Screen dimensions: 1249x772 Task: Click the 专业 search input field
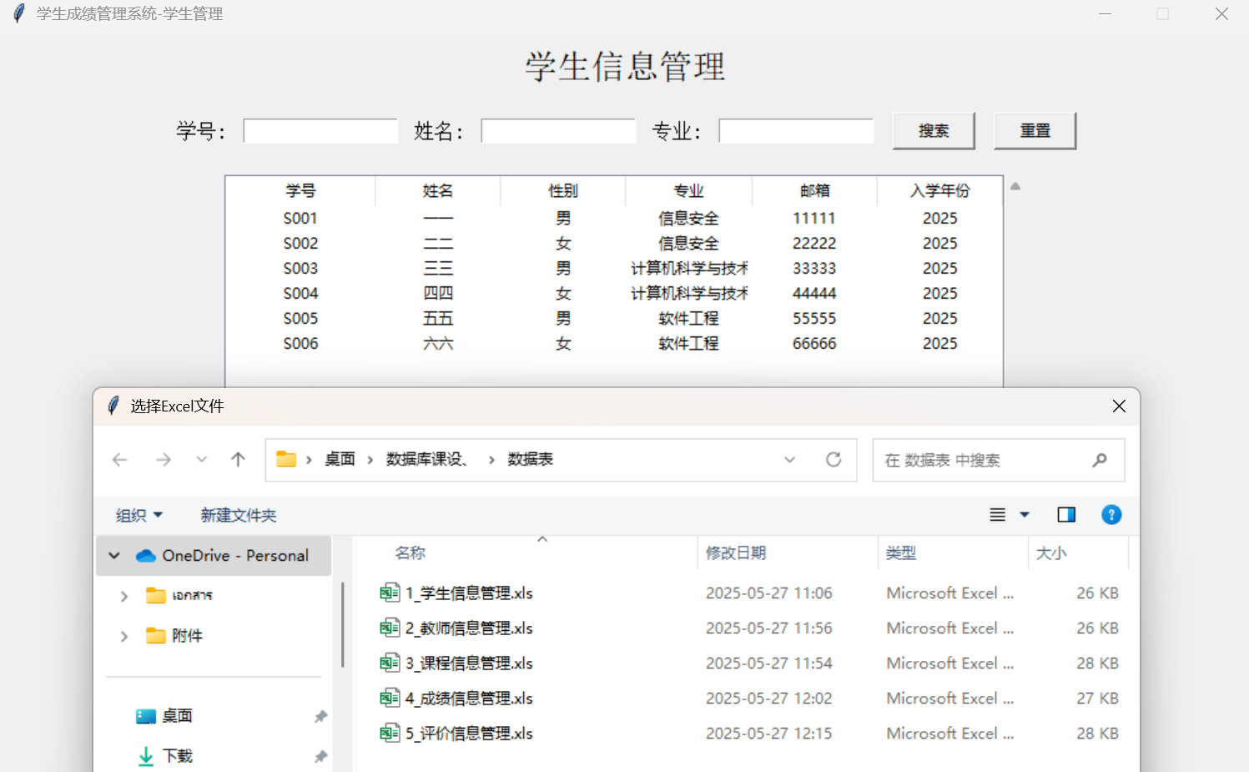pyautogui.click(x=796, y=131)
